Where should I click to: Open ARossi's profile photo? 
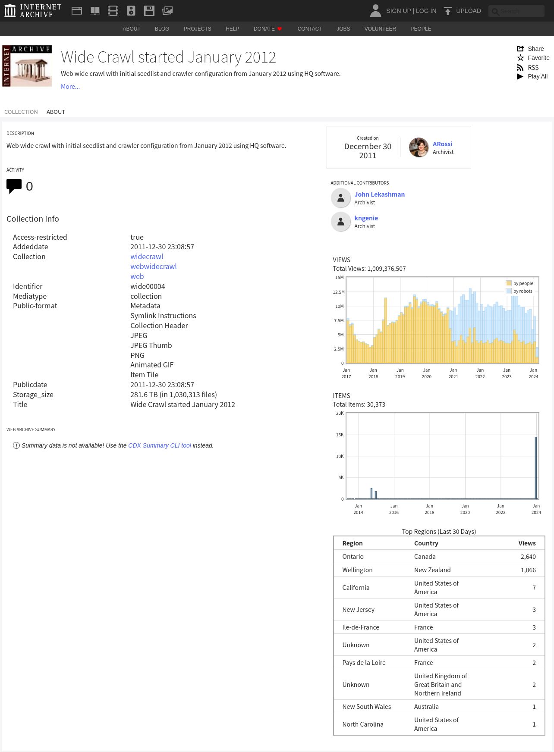coord(419,147)
